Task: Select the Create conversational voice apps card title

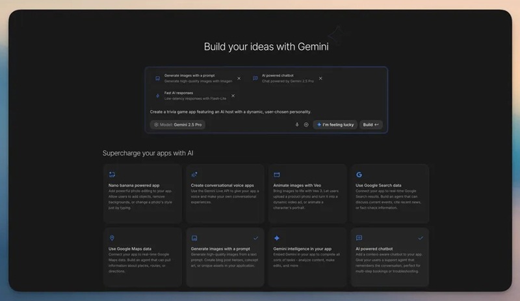Action: [x=223, y=185]
